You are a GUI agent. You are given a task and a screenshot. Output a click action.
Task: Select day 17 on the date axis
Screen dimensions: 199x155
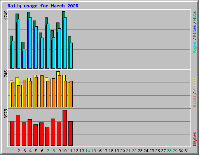[105, 151]
